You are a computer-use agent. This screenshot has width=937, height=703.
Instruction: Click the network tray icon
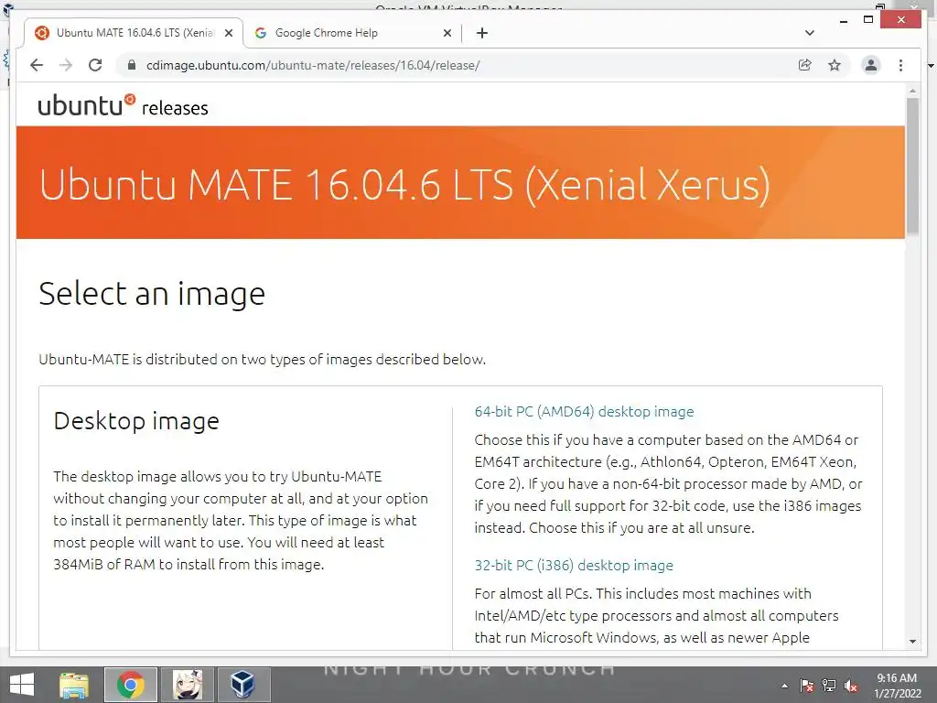coord(829,686)
